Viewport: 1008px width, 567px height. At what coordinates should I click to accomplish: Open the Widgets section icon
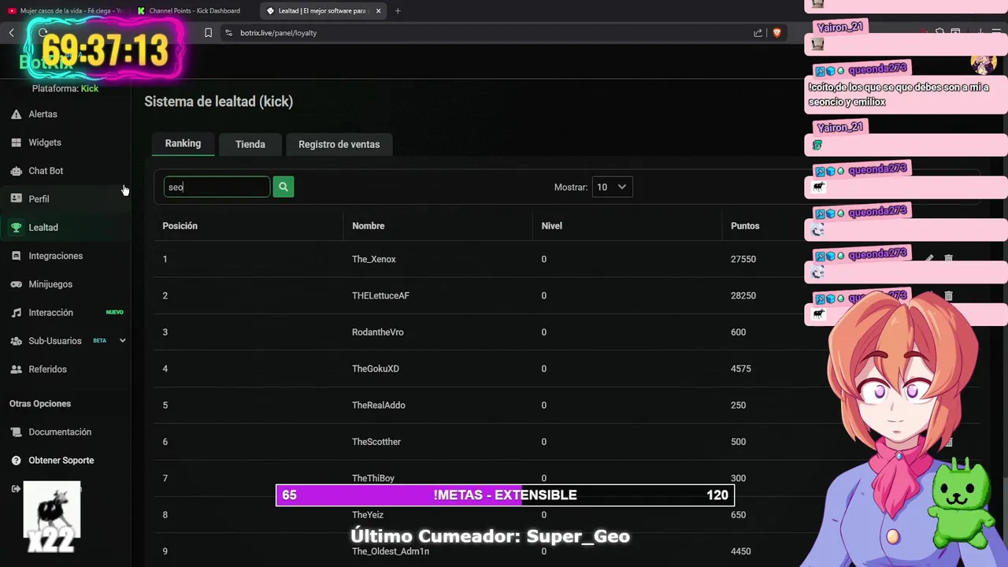click(16, 143)
